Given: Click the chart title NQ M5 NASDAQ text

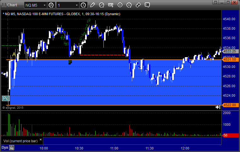Looking at the screenshot, I should pos(61,14).
